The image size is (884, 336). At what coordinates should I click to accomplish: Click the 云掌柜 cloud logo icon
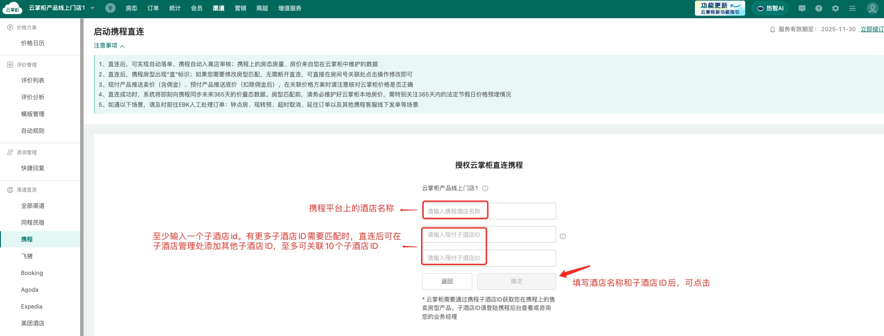pos(12,8)
